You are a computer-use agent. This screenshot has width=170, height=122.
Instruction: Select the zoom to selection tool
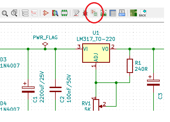click(14, 13)
